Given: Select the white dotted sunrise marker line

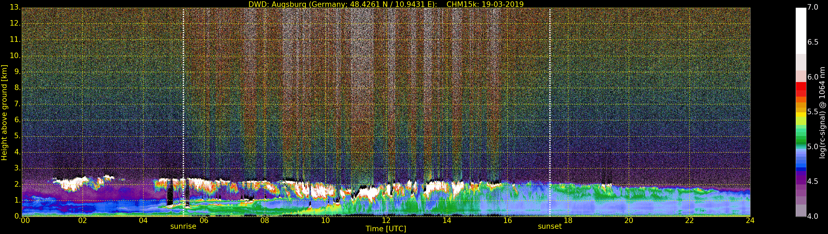Looking at the screenshot, I should tap(183, 112).
